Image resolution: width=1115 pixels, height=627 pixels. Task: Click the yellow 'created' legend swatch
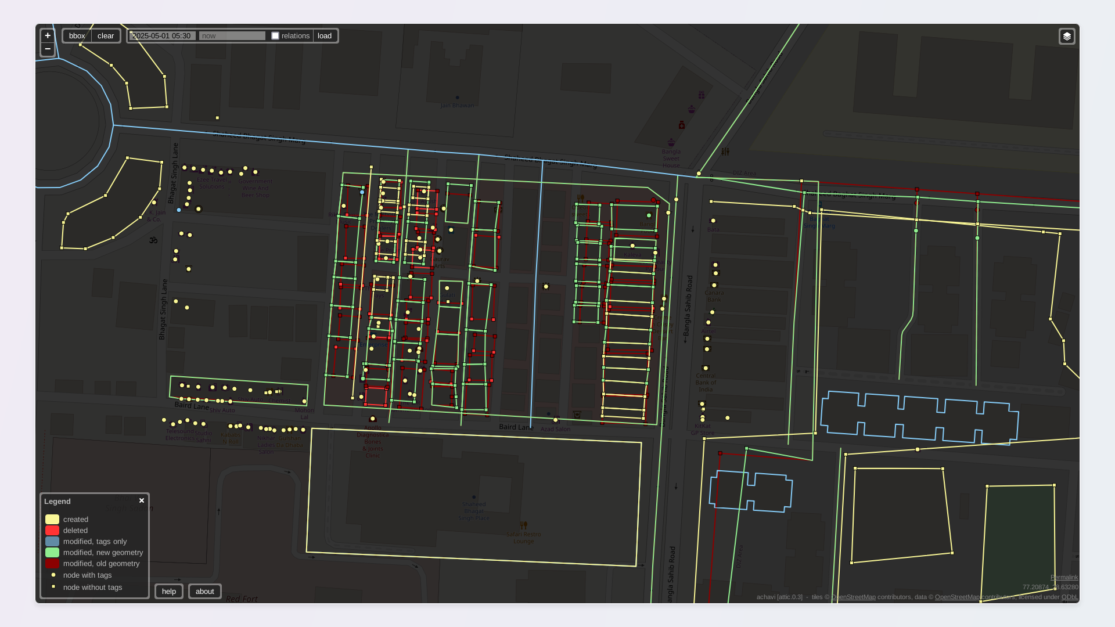point(52,520)
